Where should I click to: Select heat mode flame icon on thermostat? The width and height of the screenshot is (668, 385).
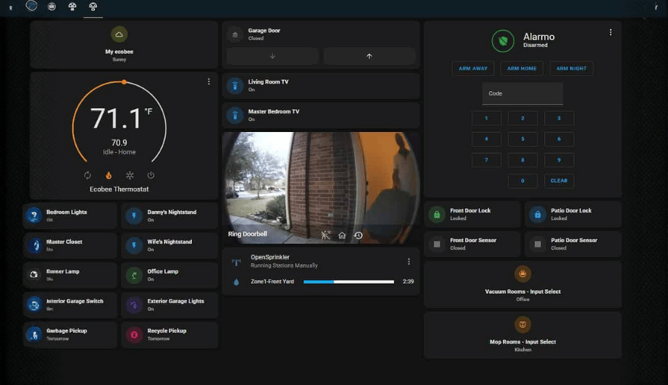tap(109, 176)
